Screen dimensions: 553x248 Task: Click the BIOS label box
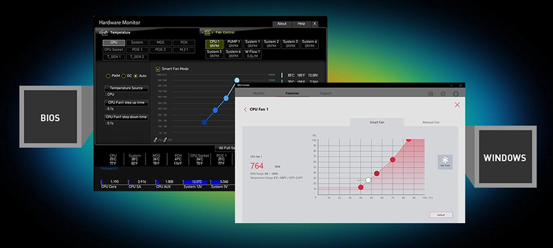(50, 118)
